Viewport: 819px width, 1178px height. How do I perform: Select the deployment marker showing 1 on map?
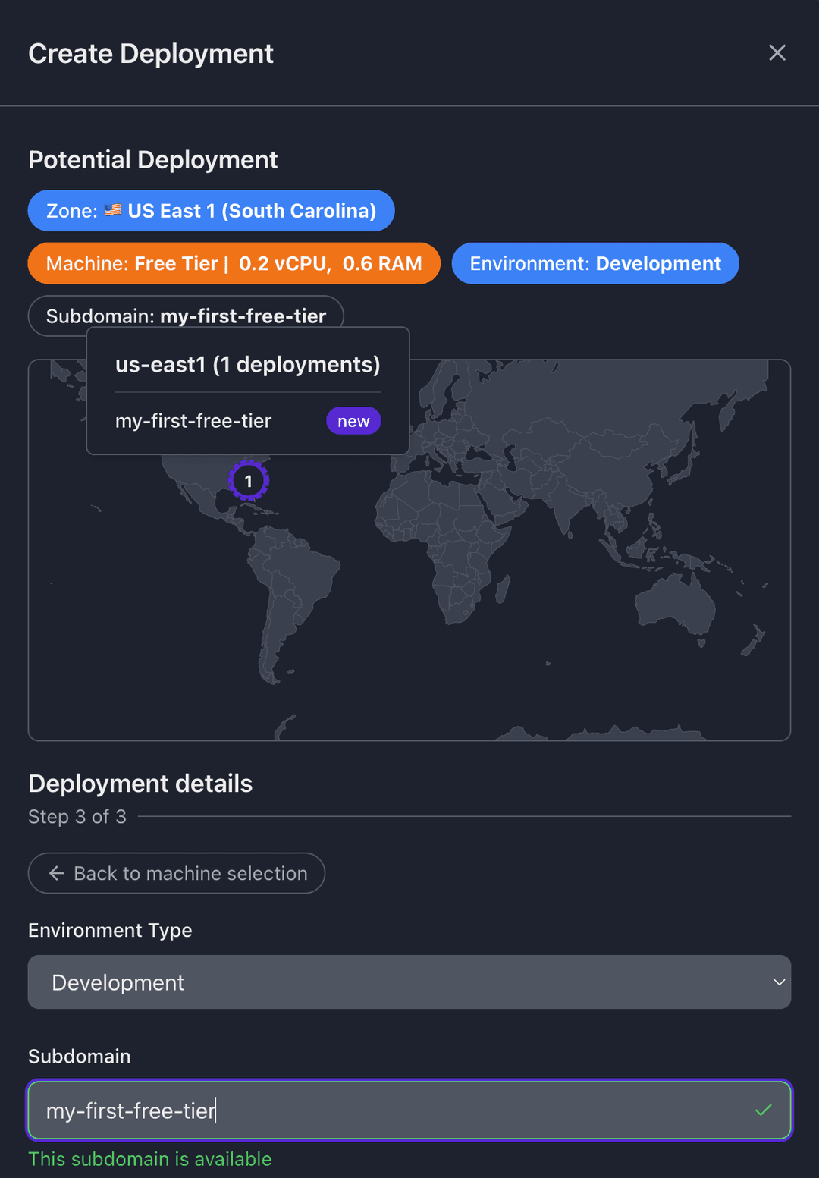[x=249, y=480]
